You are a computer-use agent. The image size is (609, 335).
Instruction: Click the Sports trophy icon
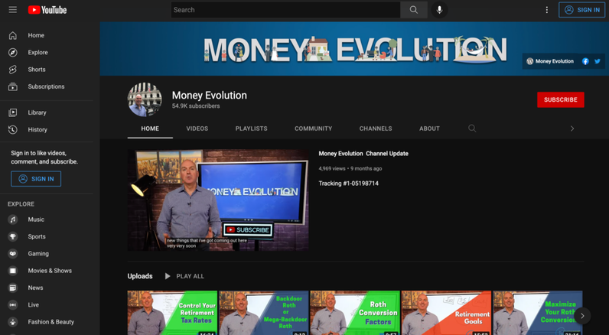(13, 236)
